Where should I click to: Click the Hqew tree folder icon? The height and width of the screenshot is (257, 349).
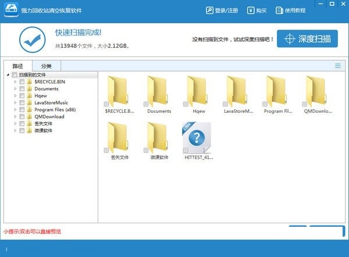29,96
